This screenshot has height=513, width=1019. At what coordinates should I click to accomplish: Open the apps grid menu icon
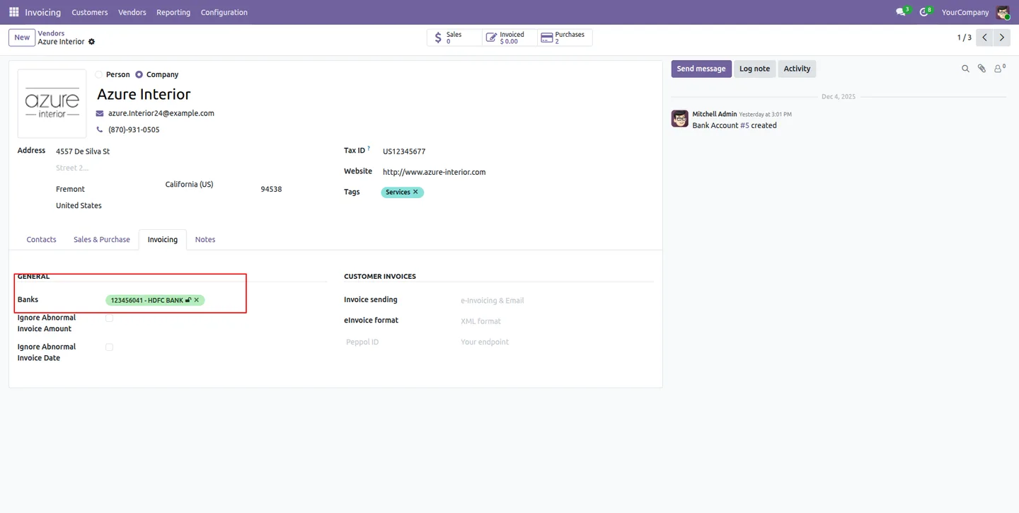tap(13, 12)
